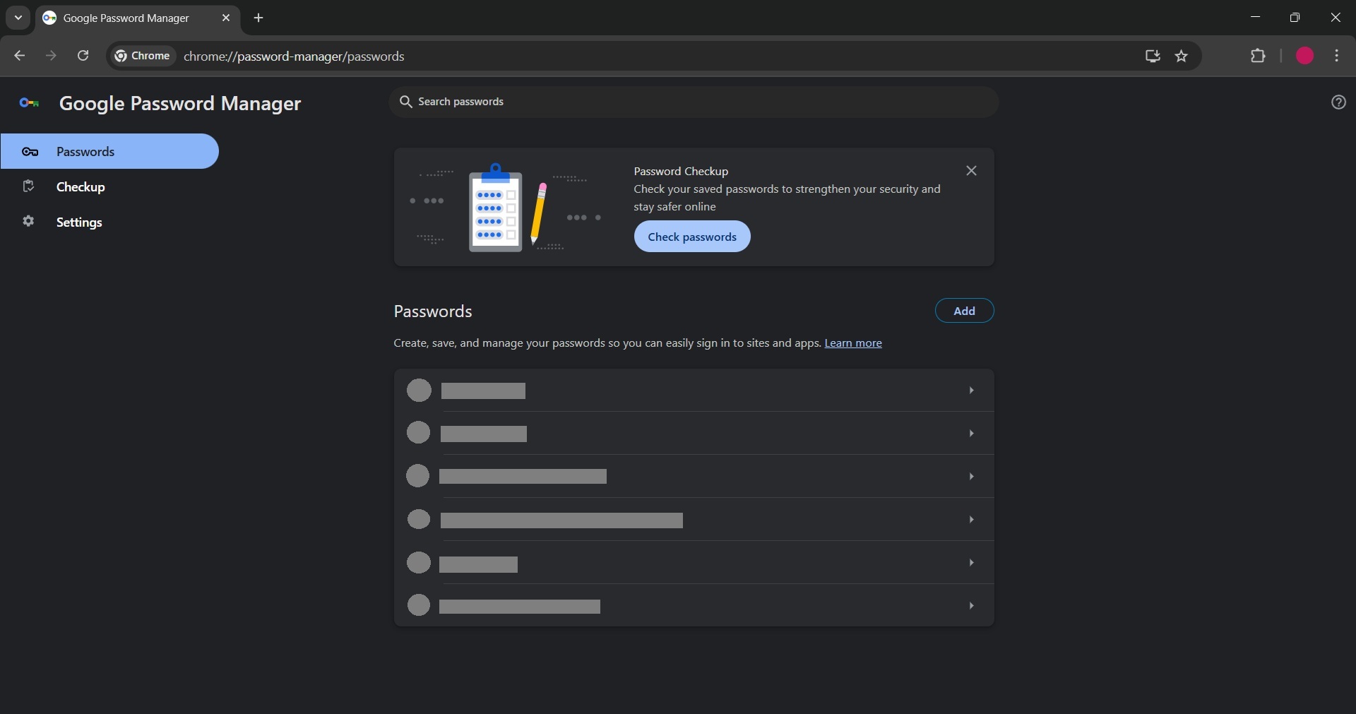Open Checkup in the sidebar
The width and height of the screenshot is (1356, 714).
pyautogui.click(x=109, y=186)
